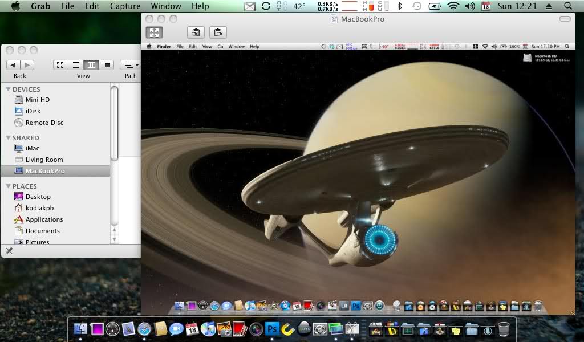Screen dimensions: 584x342
Task: Open Grab's Window menu
Action: point(166,6)
